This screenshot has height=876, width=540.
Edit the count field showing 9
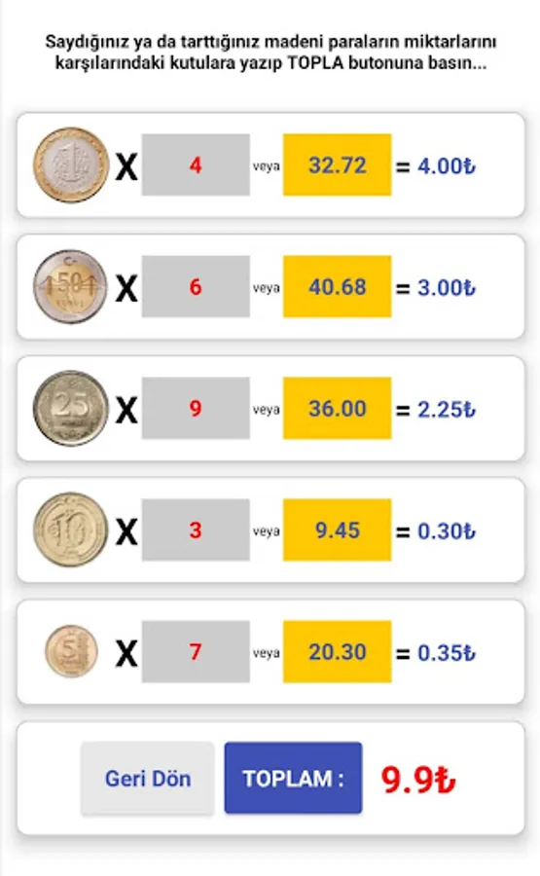pos(196,409)
